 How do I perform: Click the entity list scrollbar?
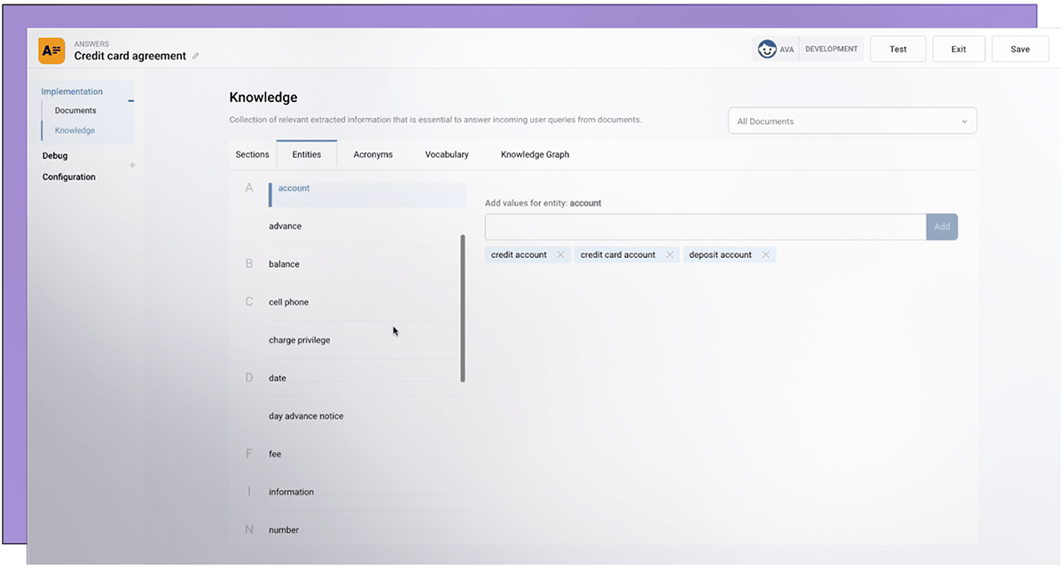point(463,308)
